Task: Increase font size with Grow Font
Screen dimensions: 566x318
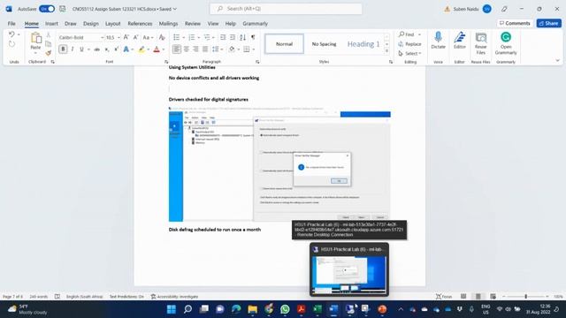Action: (x=126, y=37)
